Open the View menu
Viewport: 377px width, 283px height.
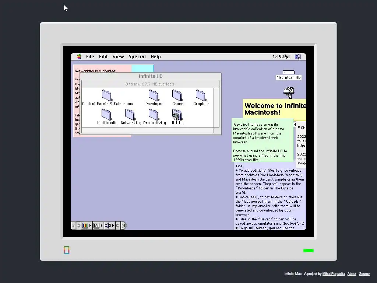point(118,56)
